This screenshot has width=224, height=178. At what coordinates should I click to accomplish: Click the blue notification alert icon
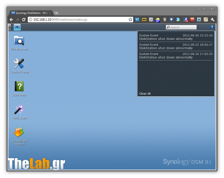(x=212, y=27)
